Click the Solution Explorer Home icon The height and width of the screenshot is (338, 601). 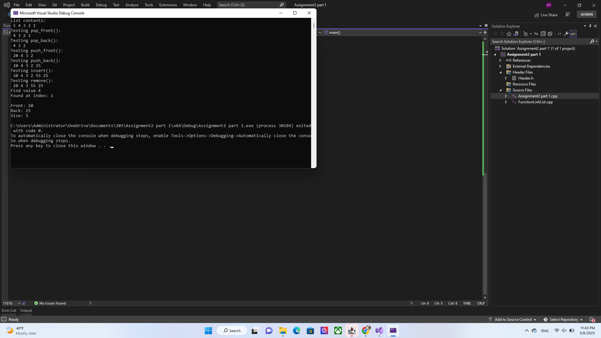click(509, 34)
